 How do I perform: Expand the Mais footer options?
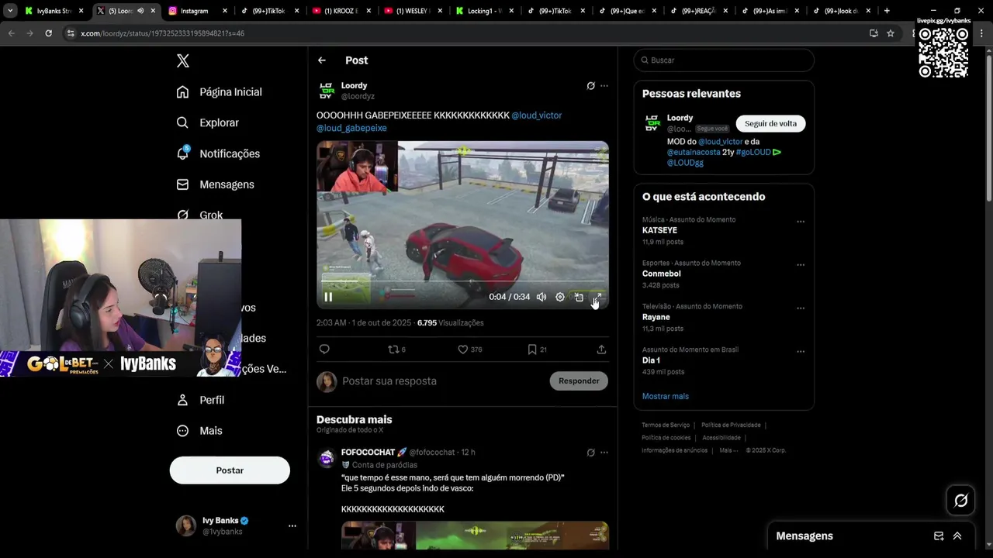pos(728,450)
